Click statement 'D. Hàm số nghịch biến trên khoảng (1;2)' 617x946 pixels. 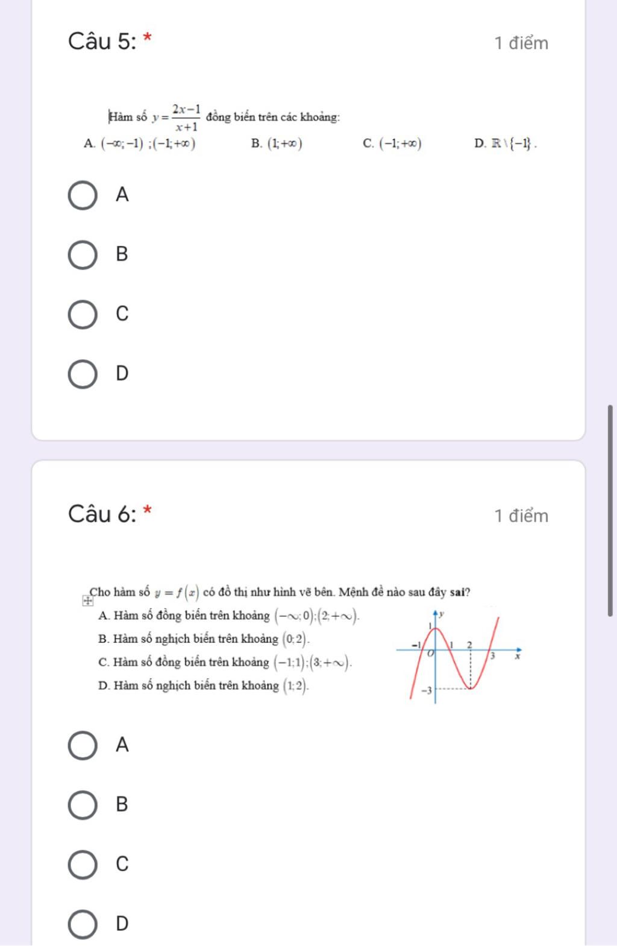pyautogui.click(x=204, y=686)
